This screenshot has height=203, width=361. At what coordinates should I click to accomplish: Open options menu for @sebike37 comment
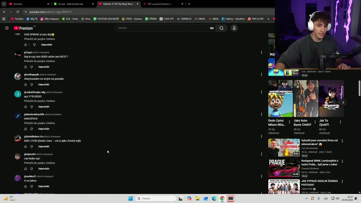pos(261,176)
